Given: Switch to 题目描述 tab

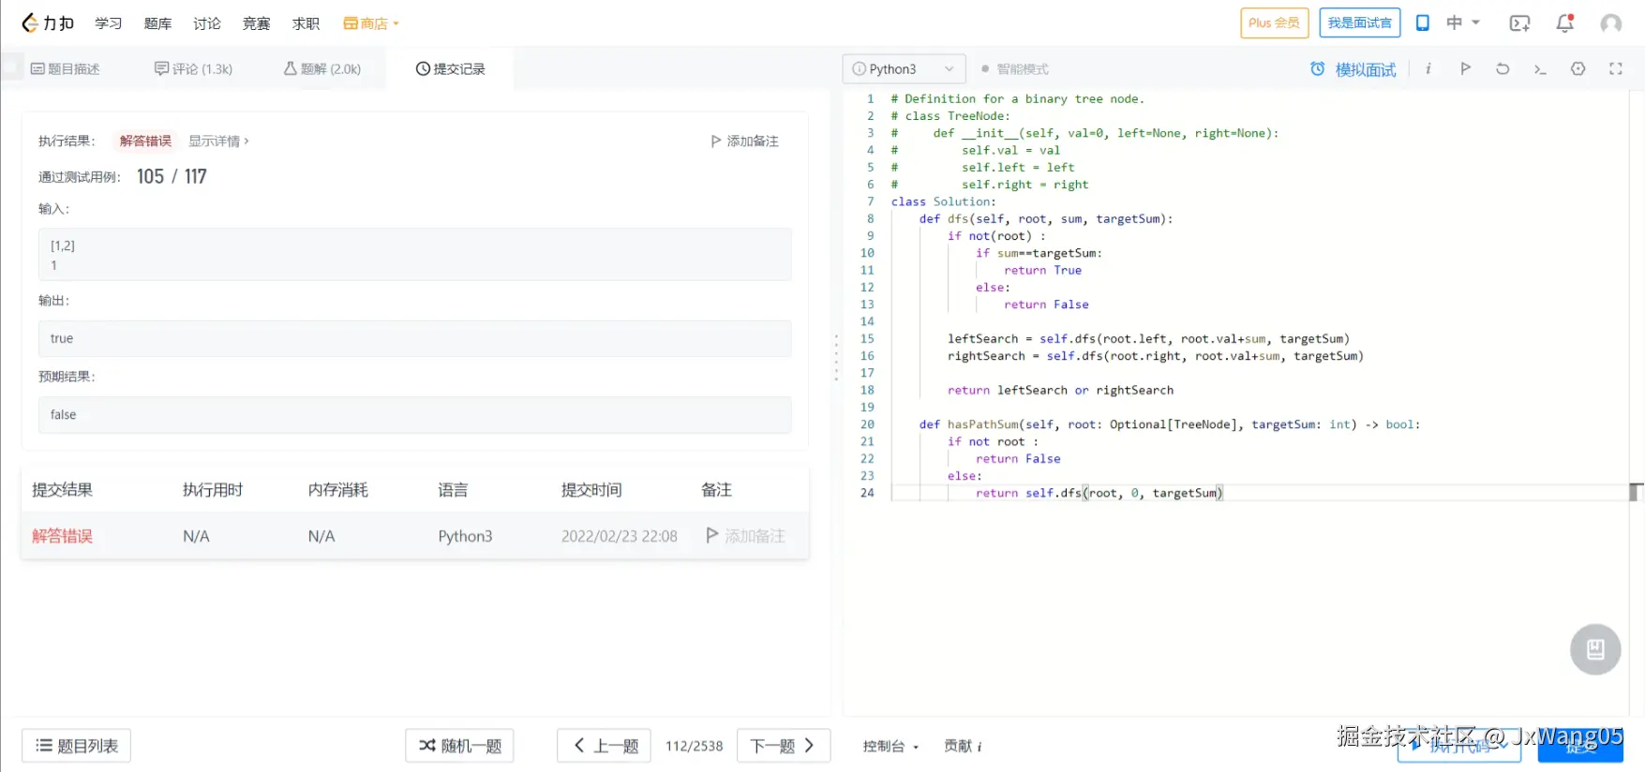Looking at the screenshot, I should tap(66, 69).
